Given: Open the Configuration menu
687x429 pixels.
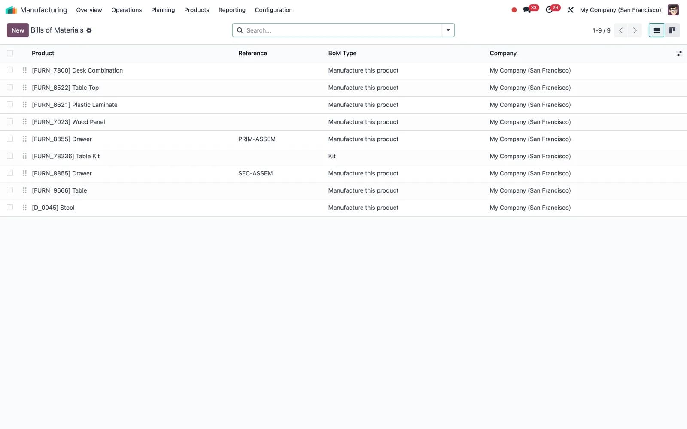Looking at the screenshot, I should coord(274,10).
